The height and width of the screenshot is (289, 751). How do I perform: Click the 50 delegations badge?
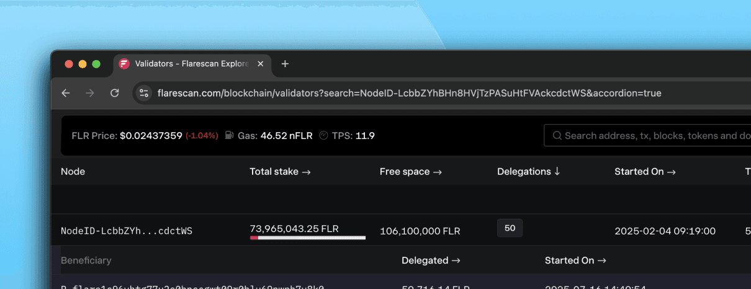[x=510, y=228]
